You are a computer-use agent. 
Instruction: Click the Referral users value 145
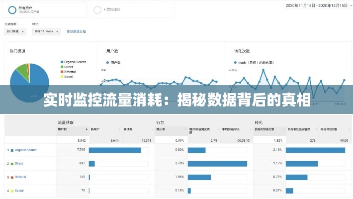click(83, 177)
